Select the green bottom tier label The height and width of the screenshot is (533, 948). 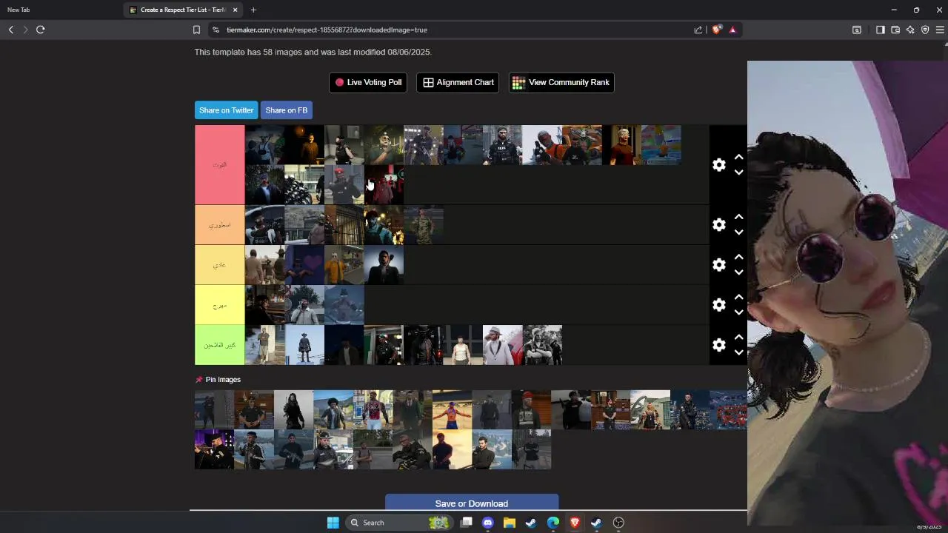[219, 345]
